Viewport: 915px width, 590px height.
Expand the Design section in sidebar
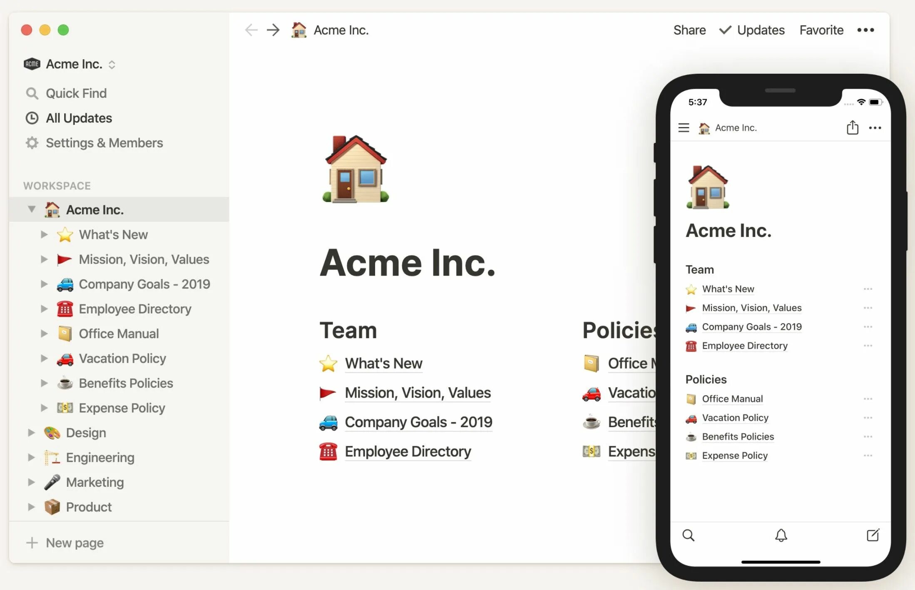point(31,432)
